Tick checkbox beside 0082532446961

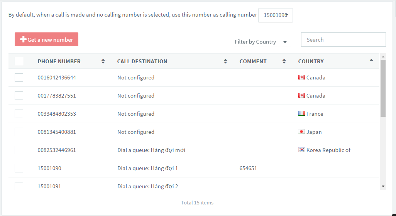pyautogui.click(x=19, y=150)
